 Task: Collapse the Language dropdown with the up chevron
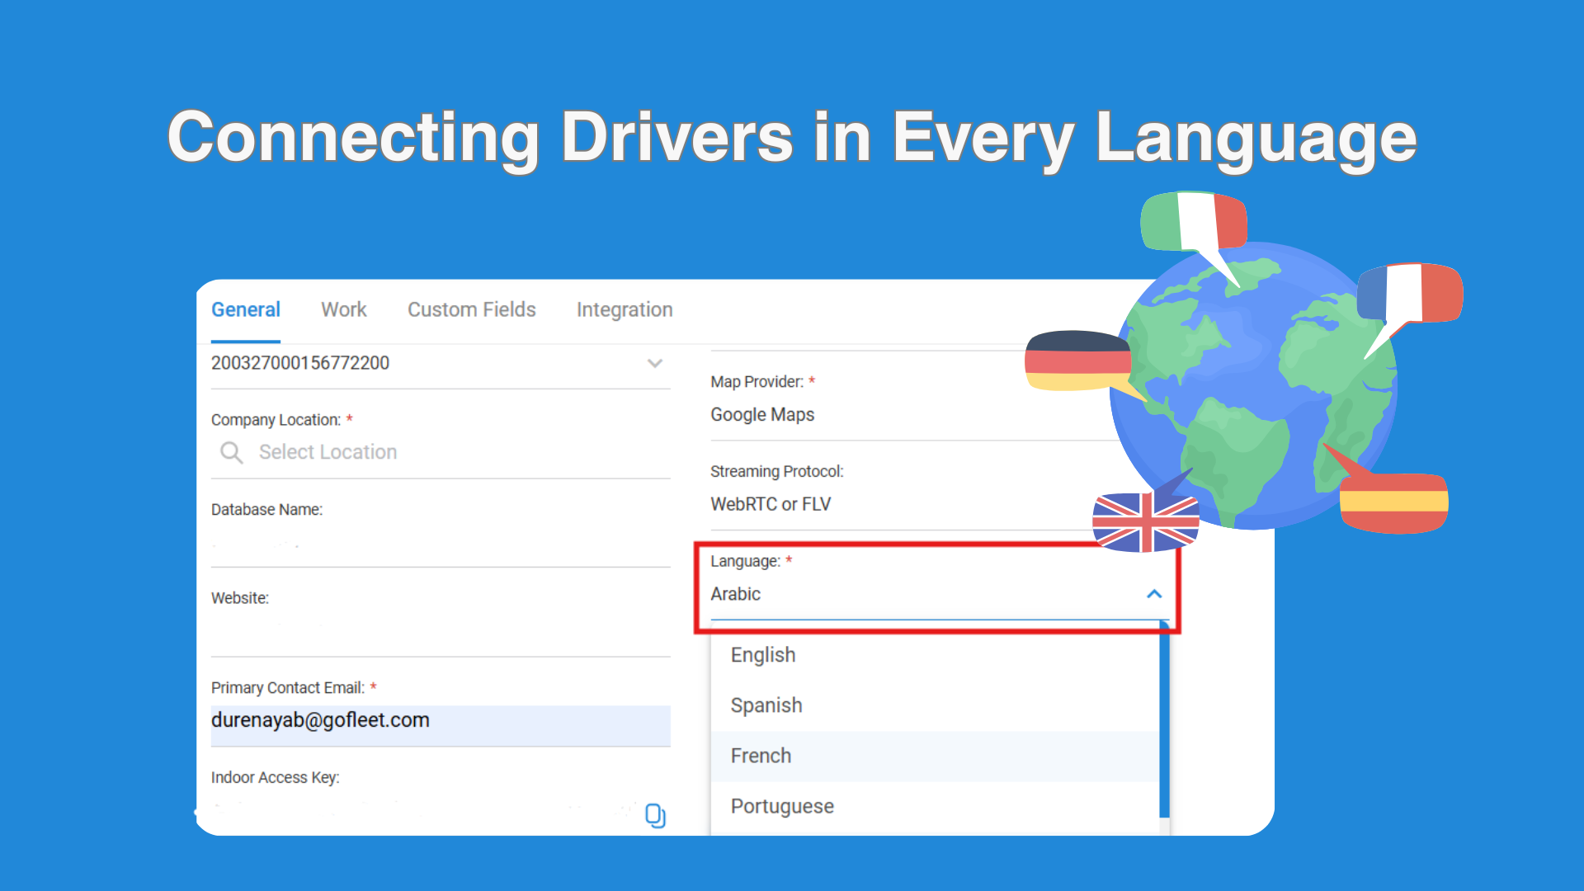(1154, 594)
